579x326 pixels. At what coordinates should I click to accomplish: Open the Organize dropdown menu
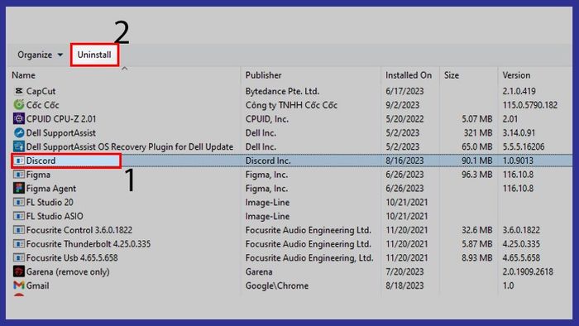click(x=40, y=55)
